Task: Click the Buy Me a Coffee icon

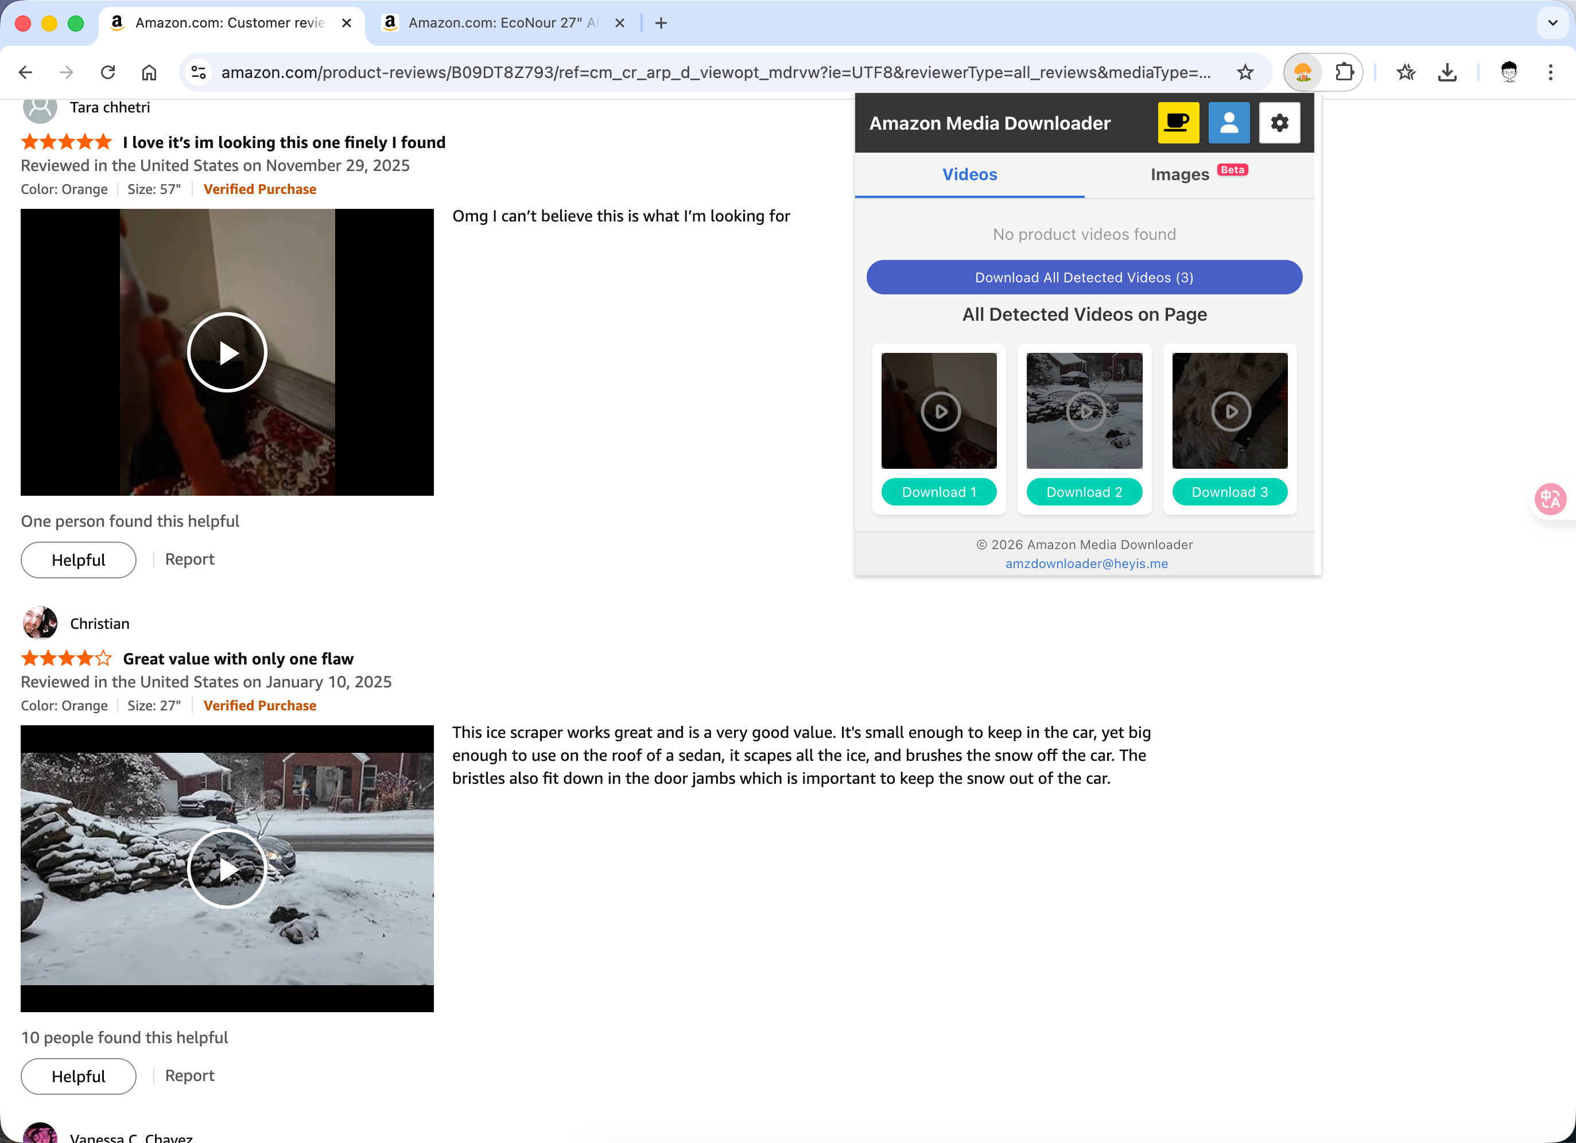Action: click(x=1178, y=122)
